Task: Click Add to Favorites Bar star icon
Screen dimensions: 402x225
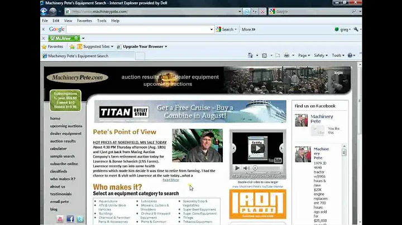Action: point(72,47)
